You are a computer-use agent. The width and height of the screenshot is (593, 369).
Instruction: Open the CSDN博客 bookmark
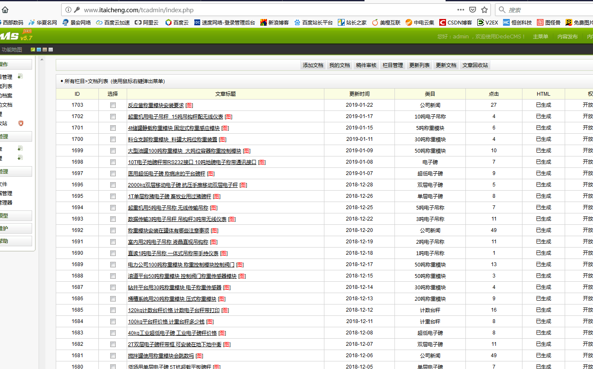point(455,22)
